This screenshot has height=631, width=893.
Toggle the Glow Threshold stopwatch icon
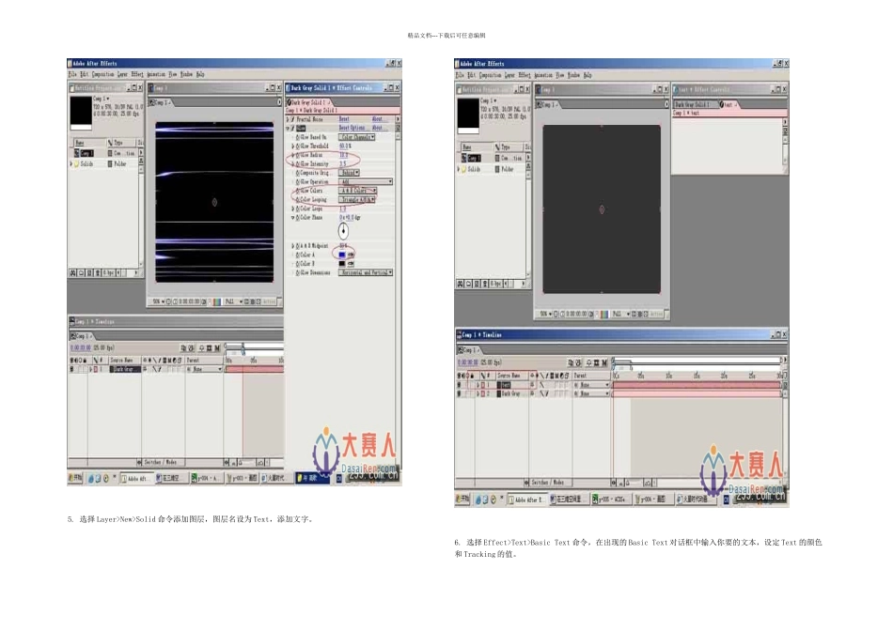click(x=297, y=146)
